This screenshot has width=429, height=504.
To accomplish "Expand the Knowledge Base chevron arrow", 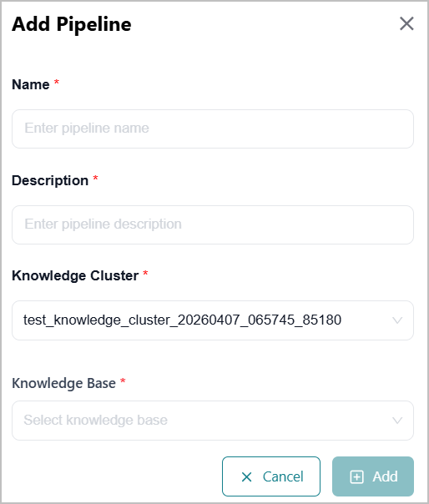I will [x=397, y=421].
